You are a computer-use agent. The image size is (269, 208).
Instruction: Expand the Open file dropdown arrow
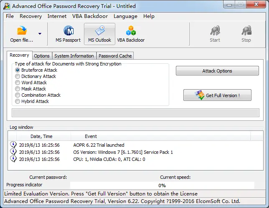tap(40, 34)
